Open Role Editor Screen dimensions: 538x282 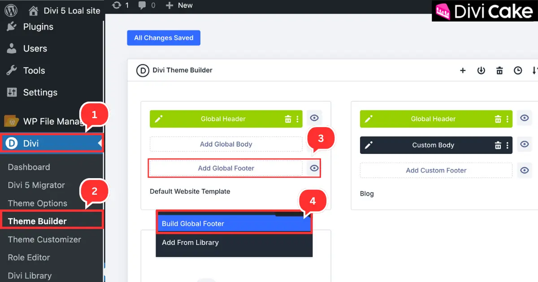29,257
